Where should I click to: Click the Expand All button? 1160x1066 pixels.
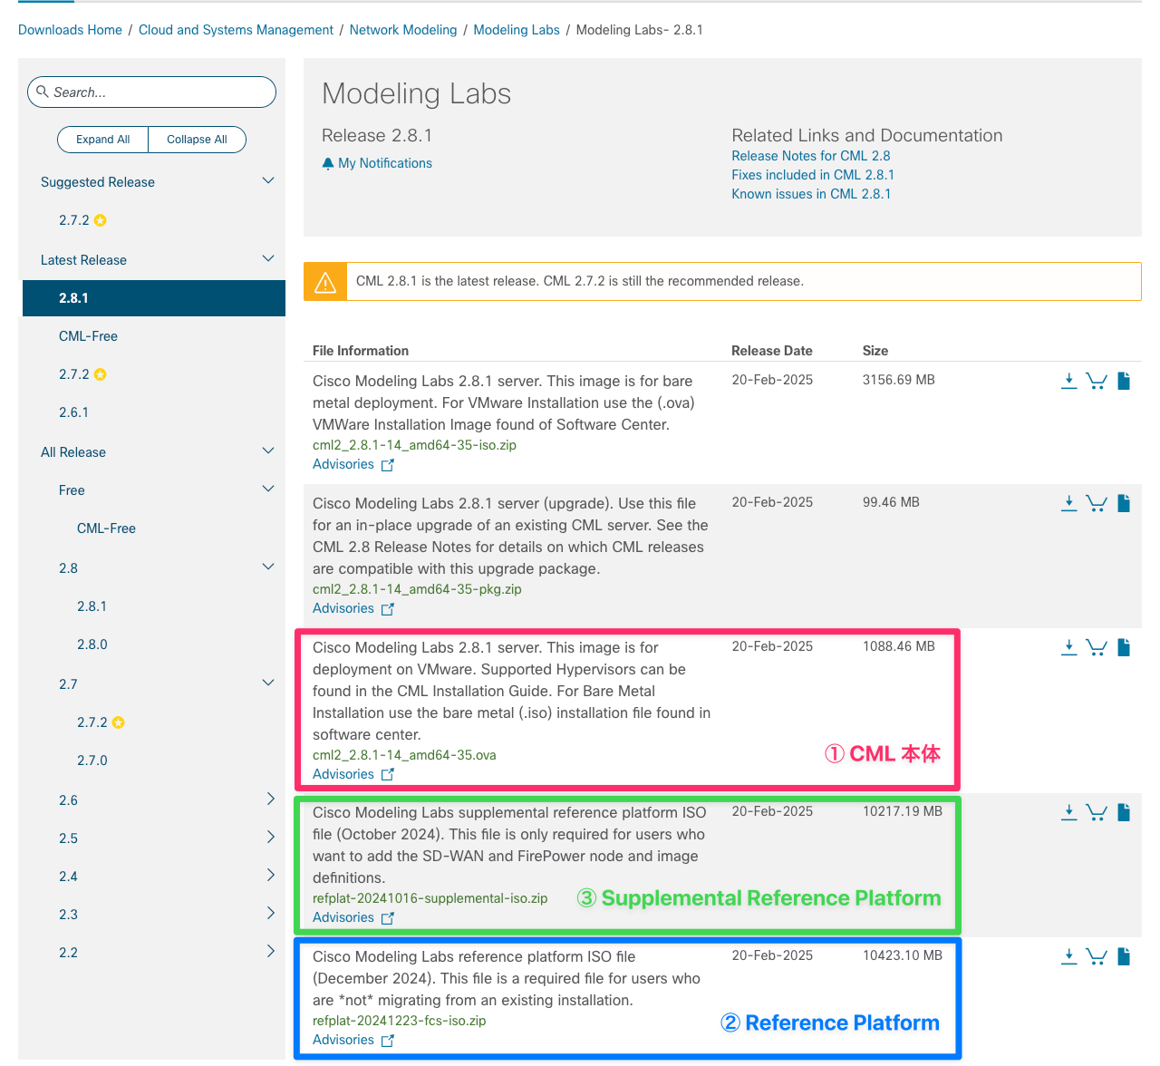(102, 140)
